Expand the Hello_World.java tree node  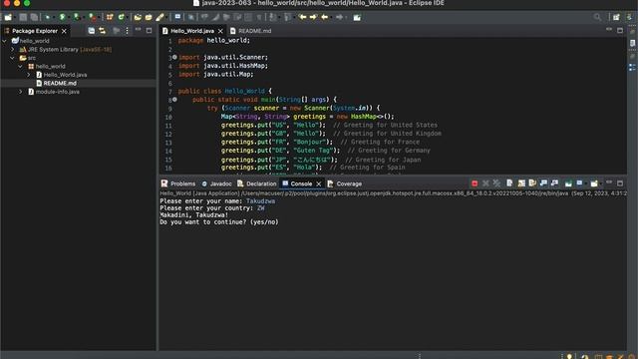click(x=29, y=75)
